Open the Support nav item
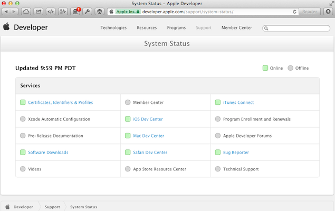Screen dimensions: 335x211 click(204, 28)
